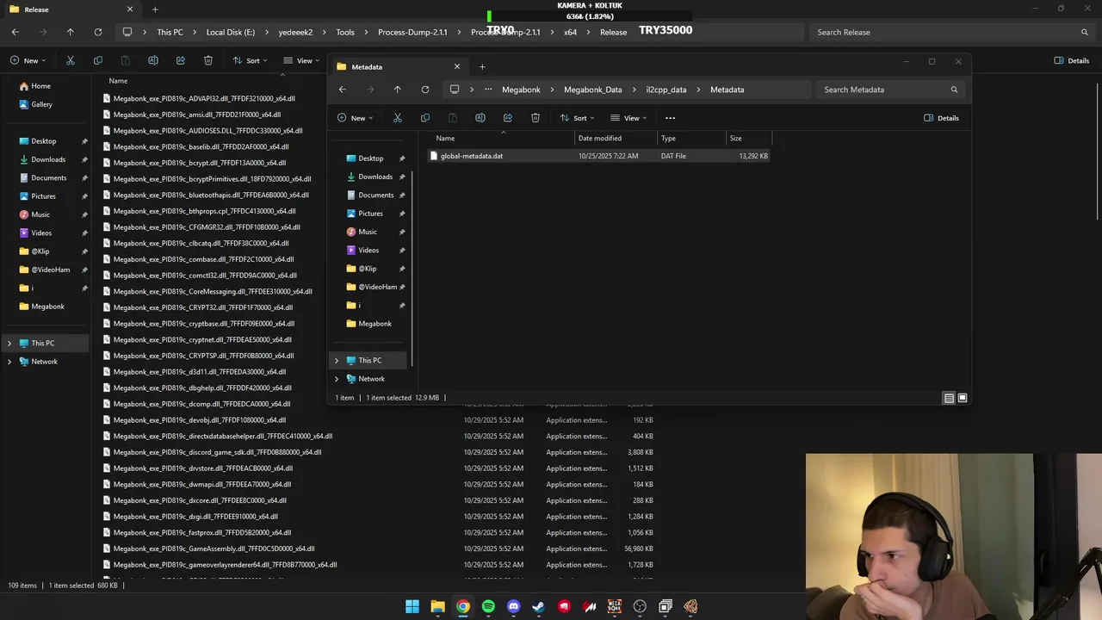Screen dimensions: 1102x620
Task: Select global-metadata.dat file
Action: click(x=601, y=156)
